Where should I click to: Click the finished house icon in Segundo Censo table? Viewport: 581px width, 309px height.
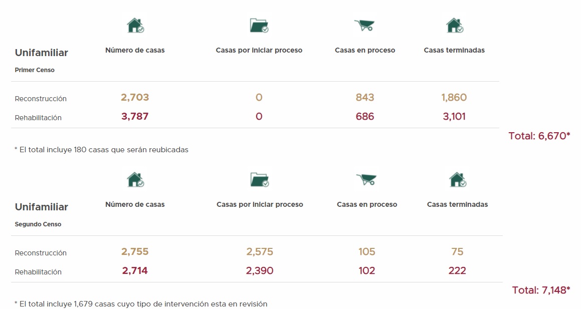pos(457,180)
